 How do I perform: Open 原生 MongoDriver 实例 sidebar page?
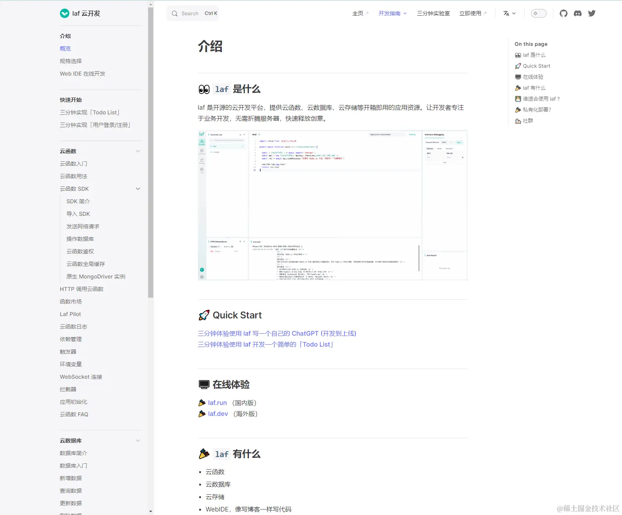point(96,276)
